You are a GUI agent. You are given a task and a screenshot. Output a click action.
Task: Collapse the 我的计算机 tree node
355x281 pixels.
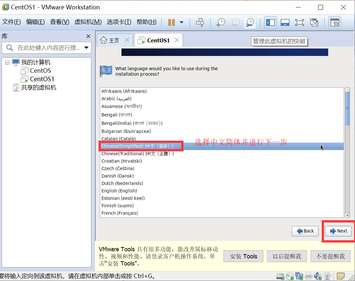coord(7,62)
